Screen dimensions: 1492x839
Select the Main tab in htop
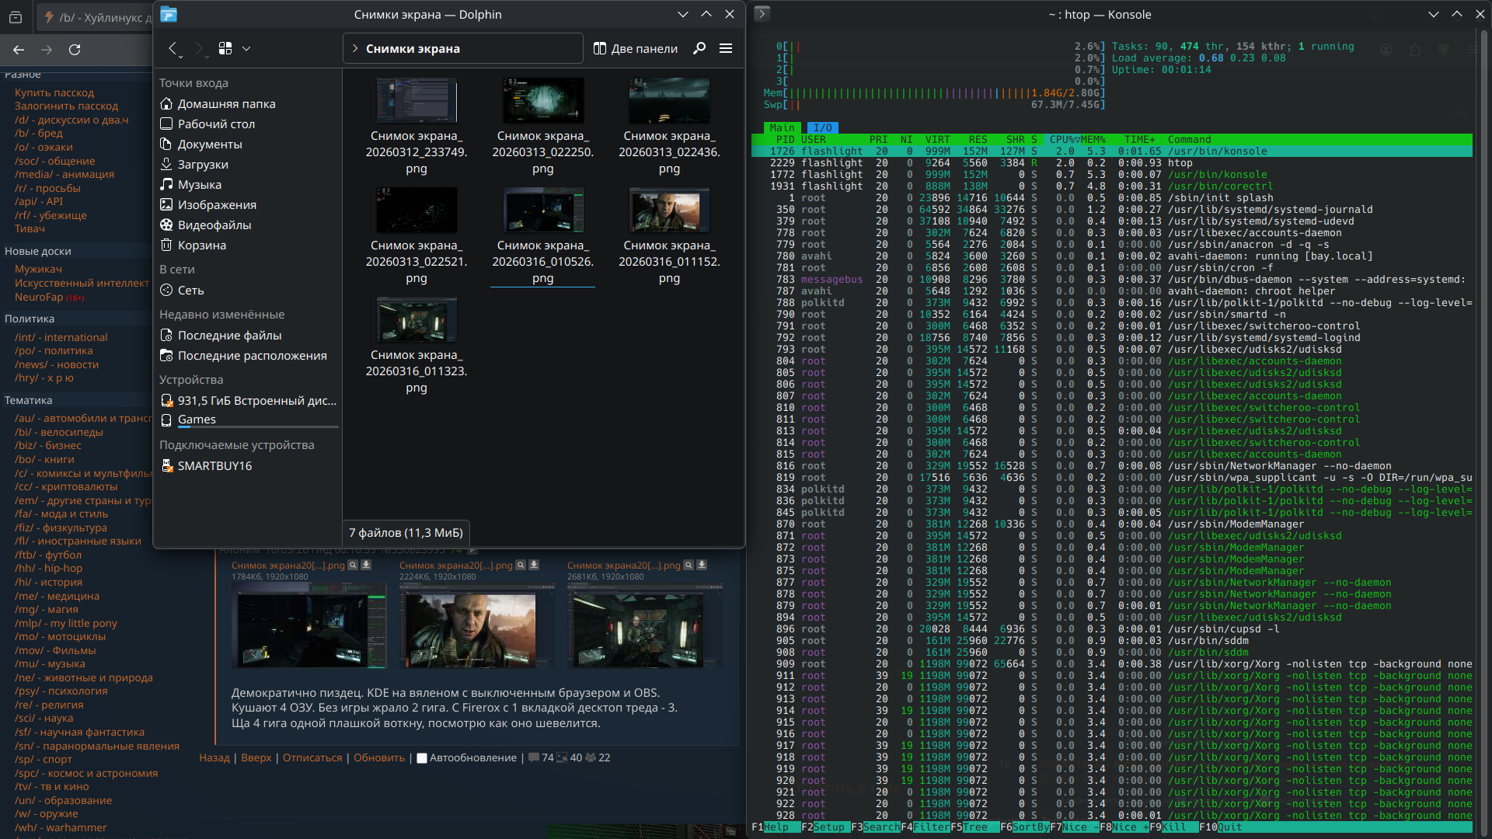(782, 128)
